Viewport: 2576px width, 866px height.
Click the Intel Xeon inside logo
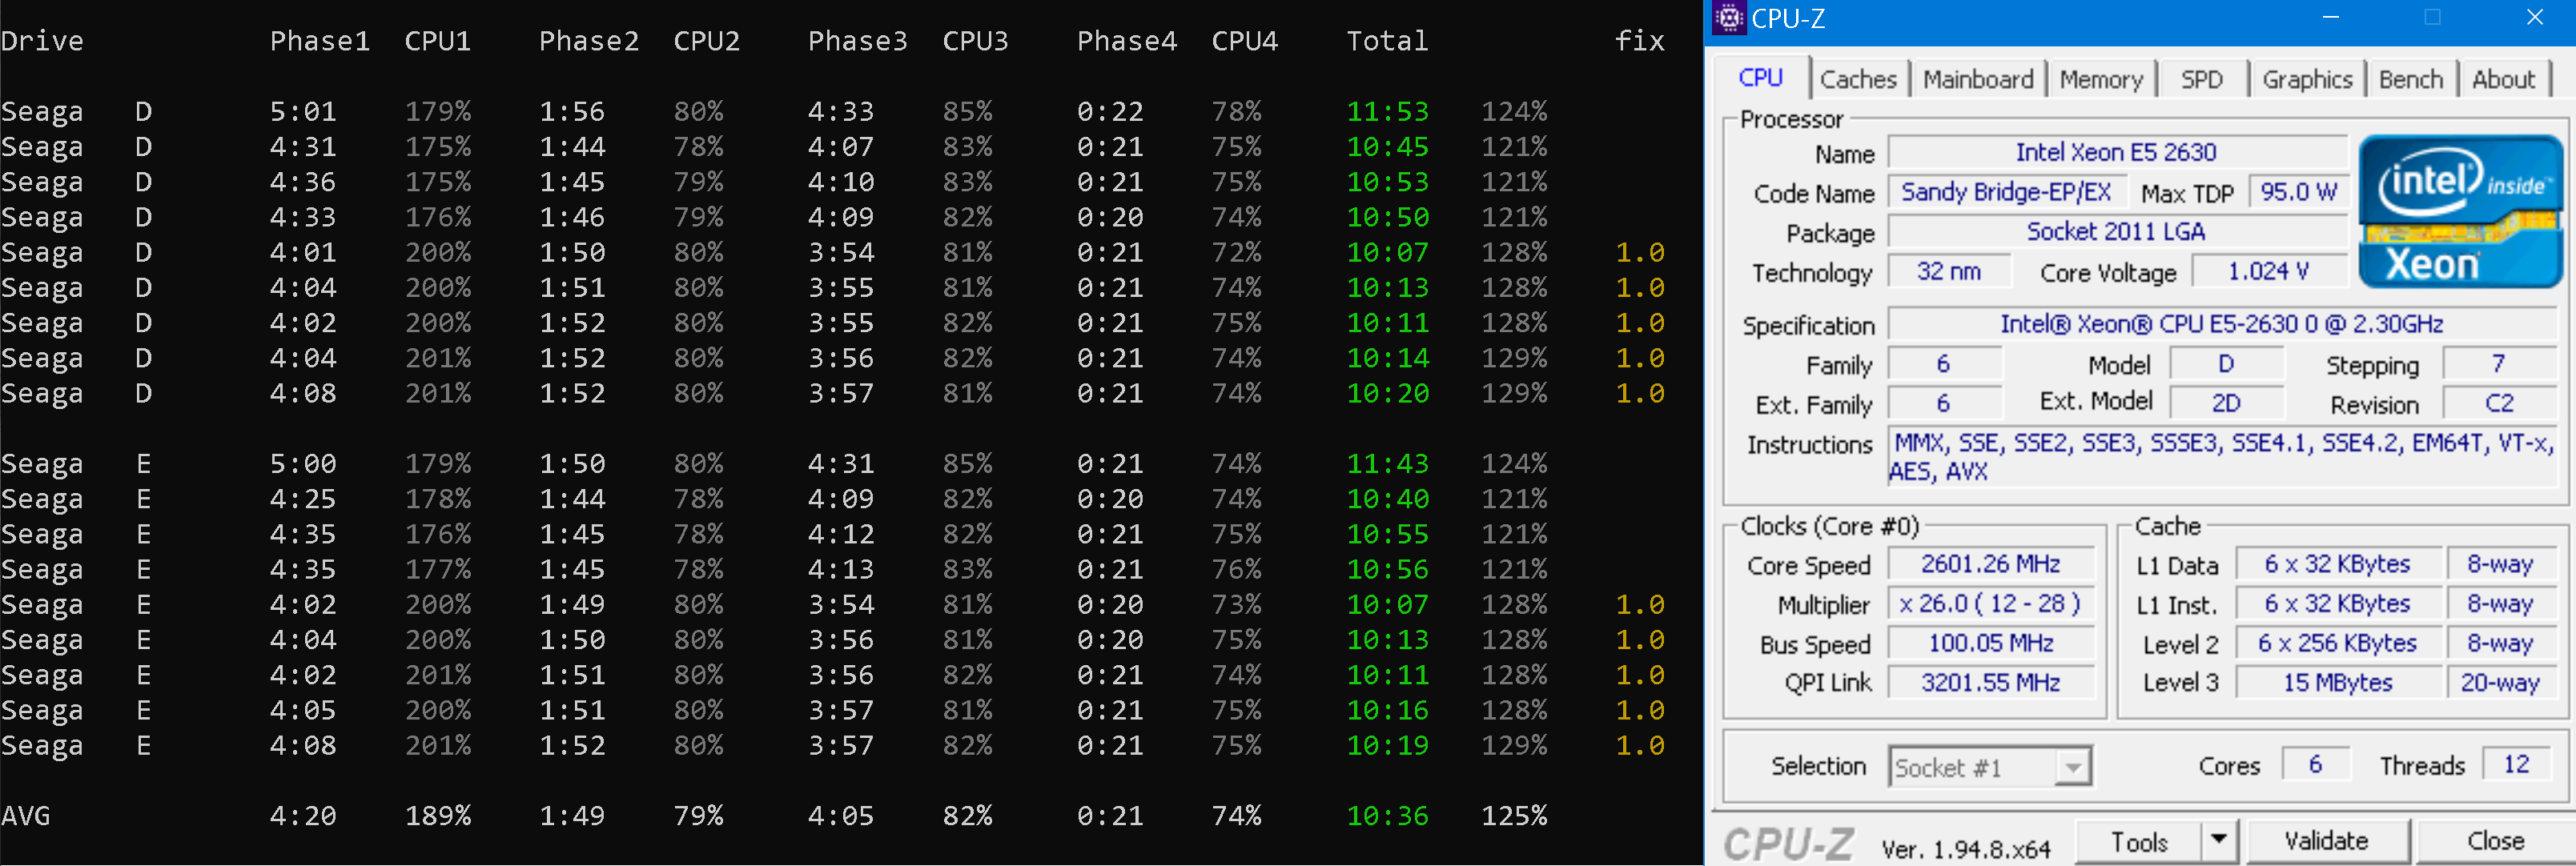(2459, 211)
